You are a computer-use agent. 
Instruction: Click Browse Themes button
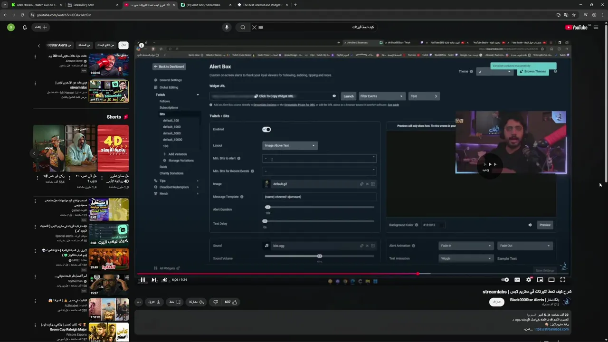coord(532,71)
